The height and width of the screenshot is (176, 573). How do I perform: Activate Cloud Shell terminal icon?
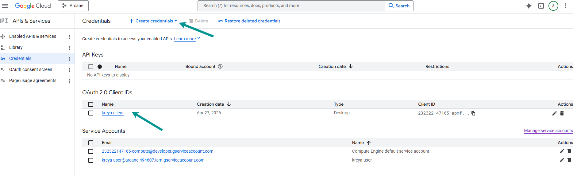541,6
